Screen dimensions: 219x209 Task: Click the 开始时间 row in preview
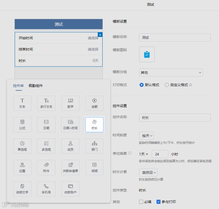59,38
